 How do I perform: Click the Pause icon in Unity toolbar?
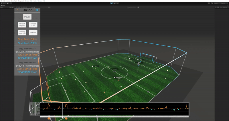114,3
